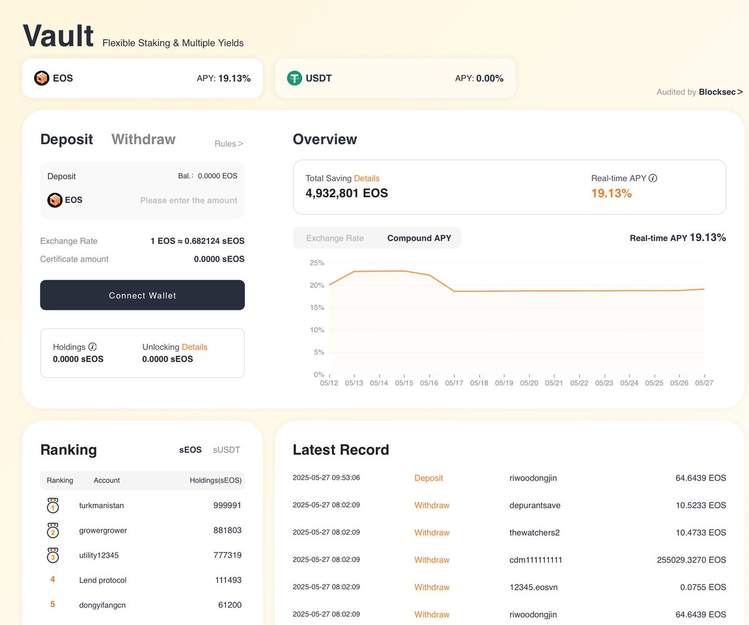This screenshot has height=625, width=749.
Task: Select the USDT vault card
Action: coord(395,79)
